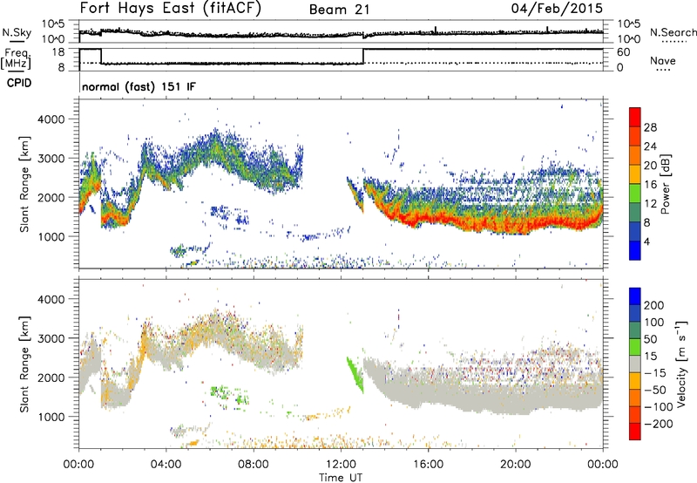This screenshot has height=483, width=697.
Task: Click the "08:00" time axis label
Action: click(254, 465)
